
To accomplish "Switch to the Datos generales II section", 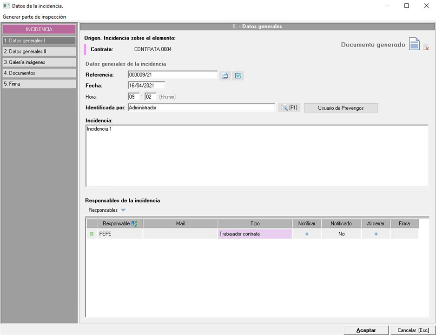I will [x=39, y=52].
